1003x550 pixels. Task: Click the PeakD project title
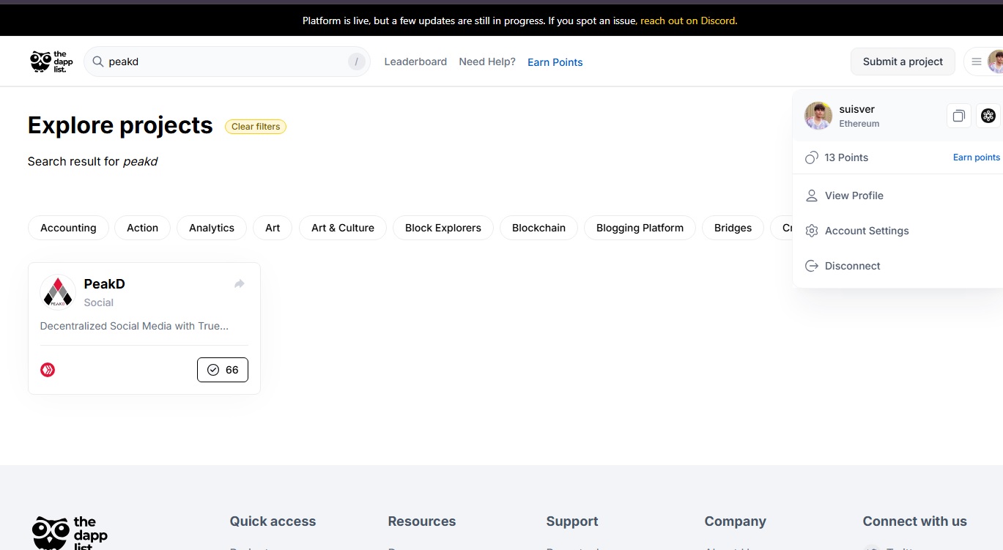105,284
